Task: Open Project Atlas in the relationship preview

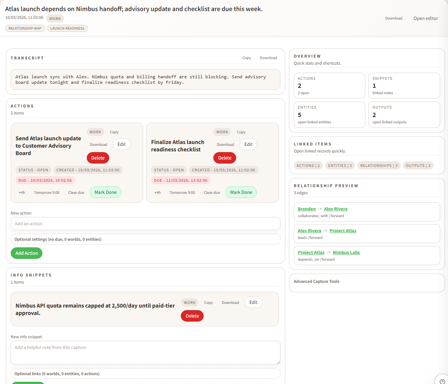Action: tap(342, 230)
